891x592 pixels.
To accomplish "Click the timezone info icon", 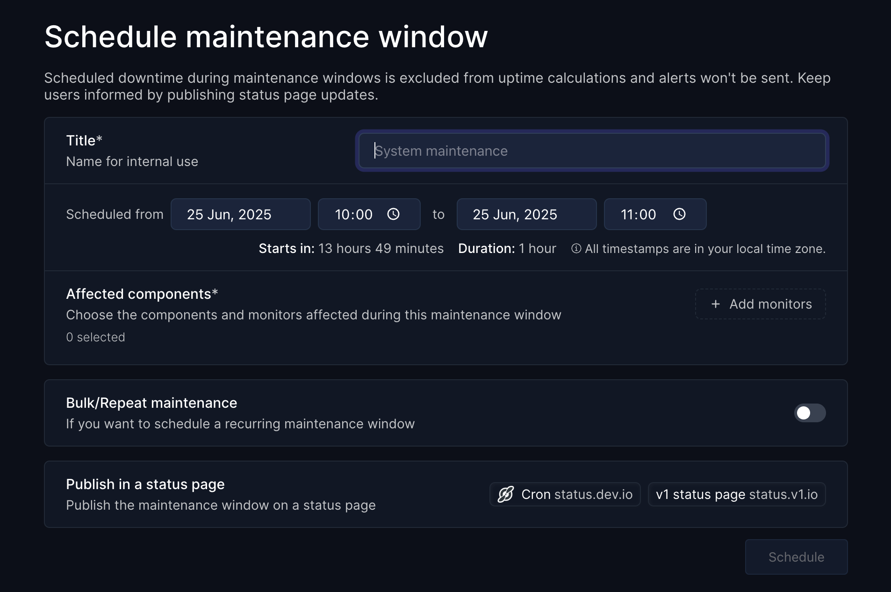I will coord(576,248).
